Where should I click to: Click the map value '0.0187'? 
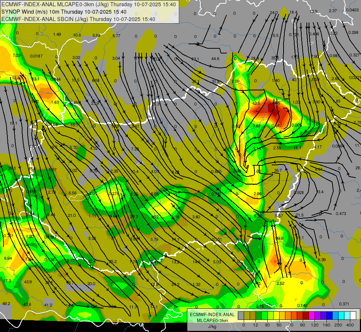36,56
